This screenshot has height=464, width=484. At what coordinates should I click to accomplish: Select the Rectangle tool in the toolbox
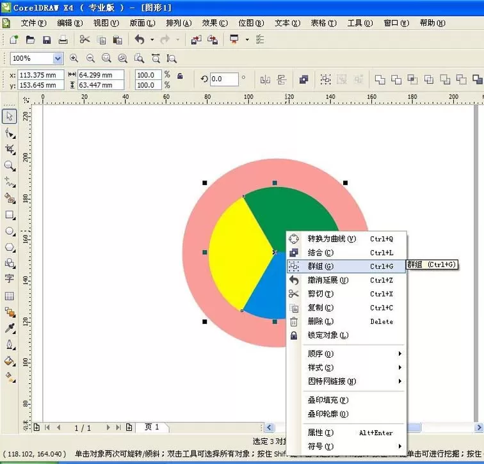point(10,215)
